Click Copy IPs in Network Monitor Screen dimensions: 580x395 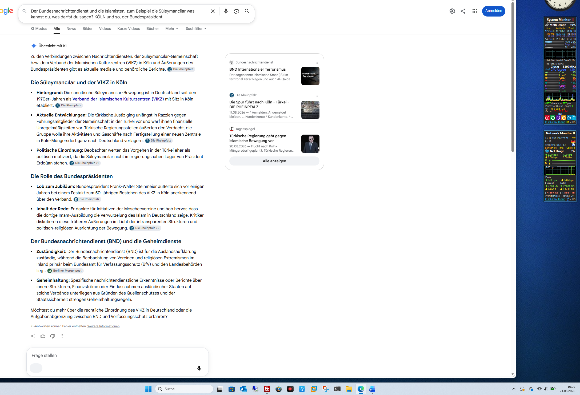pyautogui.click(x=571, y=148)
